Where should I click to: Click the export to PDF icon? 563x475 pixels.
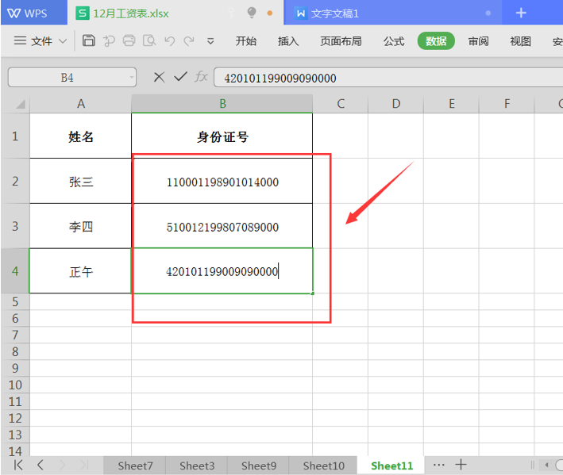[109, 41]
